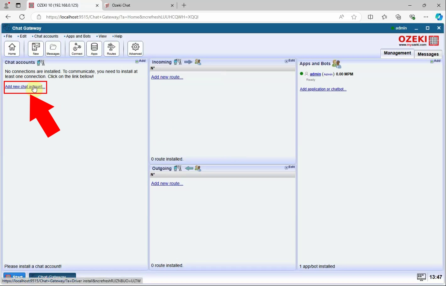Click the Ozeki logo at top right
Image resolution: width=446 pixels, height=286 pixels.
click(418, 41)
